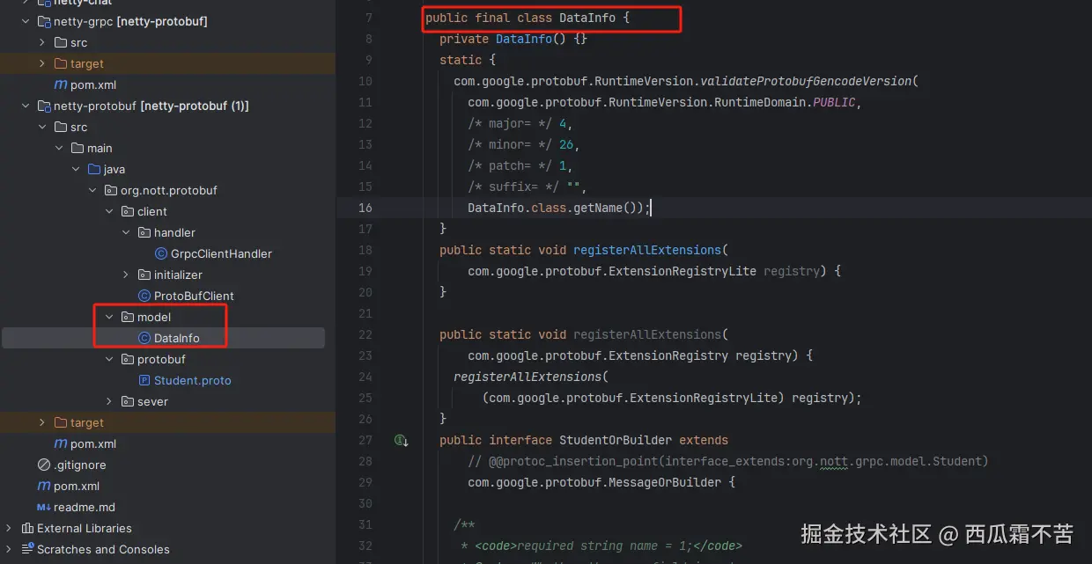Click line number 16 in the gutter

(365, 208)
